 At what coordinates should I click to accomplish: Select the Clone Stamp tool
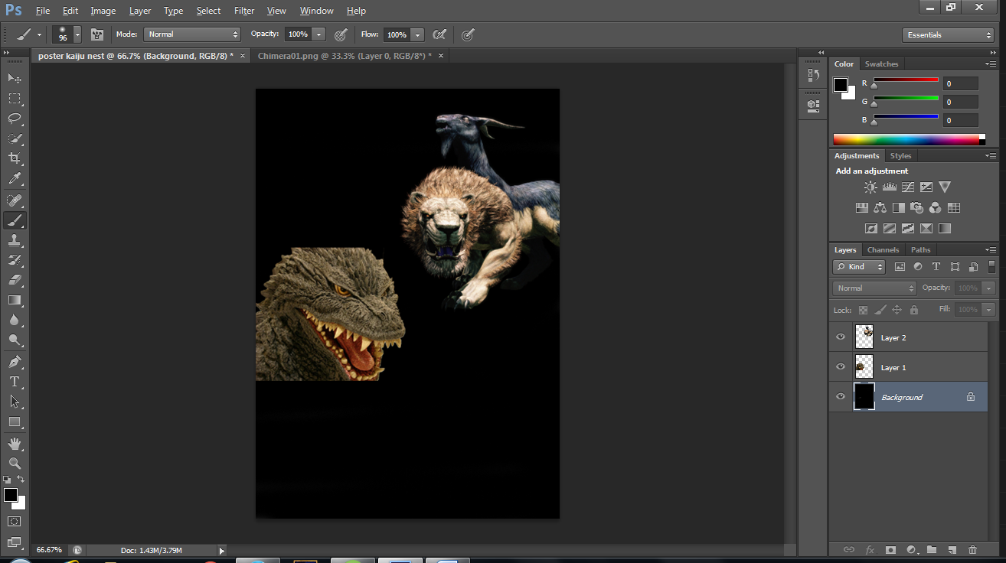pos(15,240)
